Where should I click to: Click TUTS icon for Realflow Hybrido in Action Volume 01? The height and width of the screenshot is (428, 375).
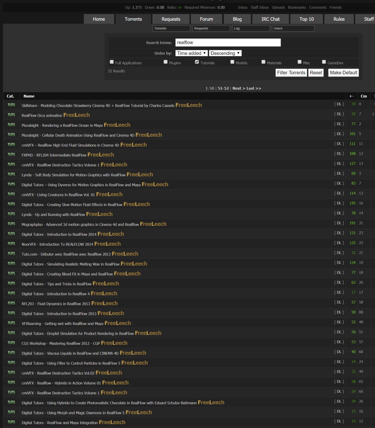11,382
